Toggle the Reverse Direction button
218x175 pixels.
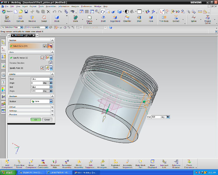[x=51, y=63]
